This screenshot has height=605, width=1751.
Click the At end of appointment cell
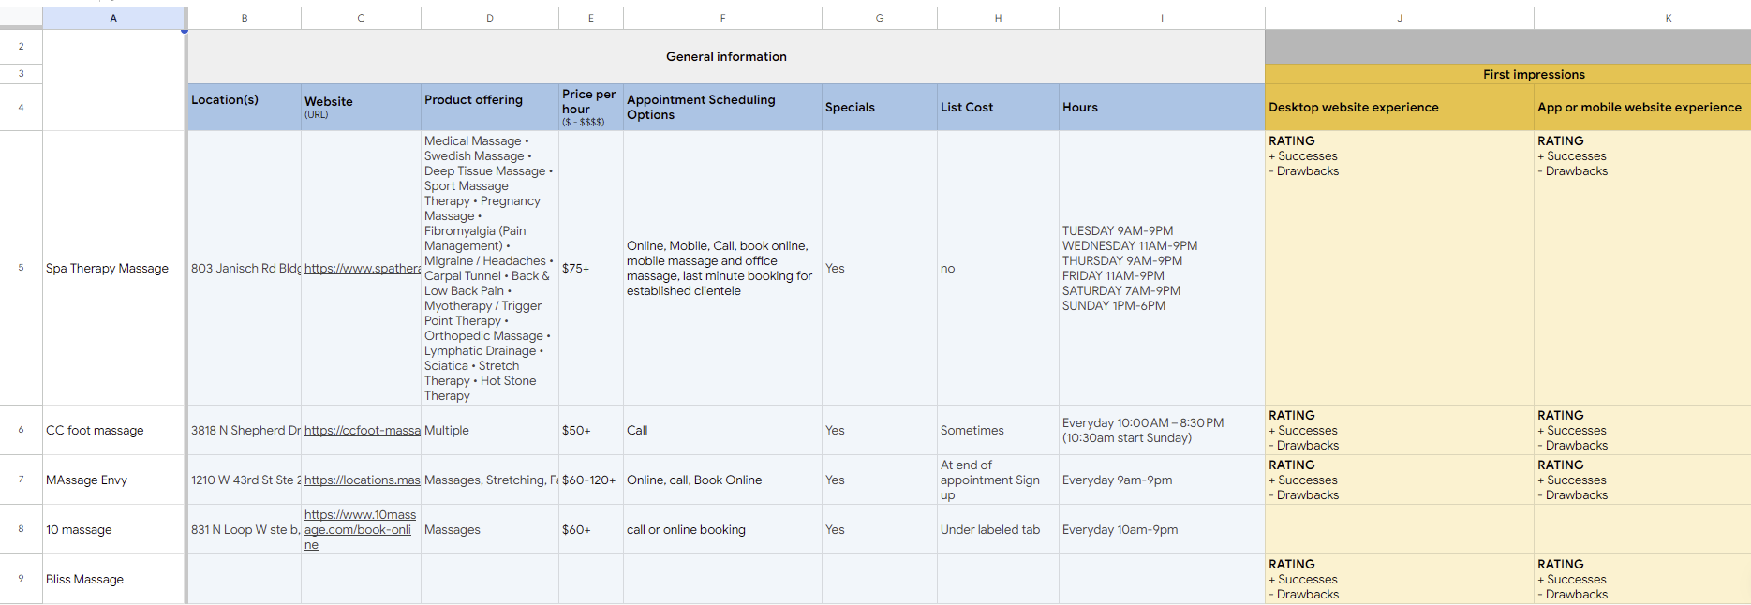[x=998, y=480]
